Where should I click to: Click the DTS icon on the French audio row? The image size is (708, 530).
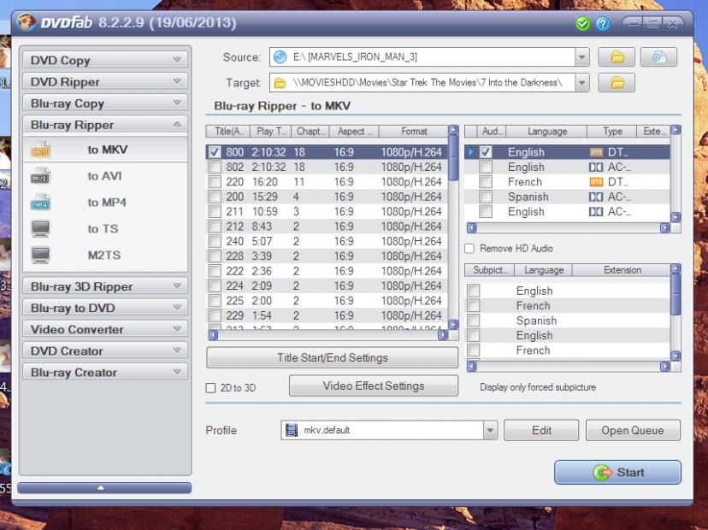pos(596,182)
